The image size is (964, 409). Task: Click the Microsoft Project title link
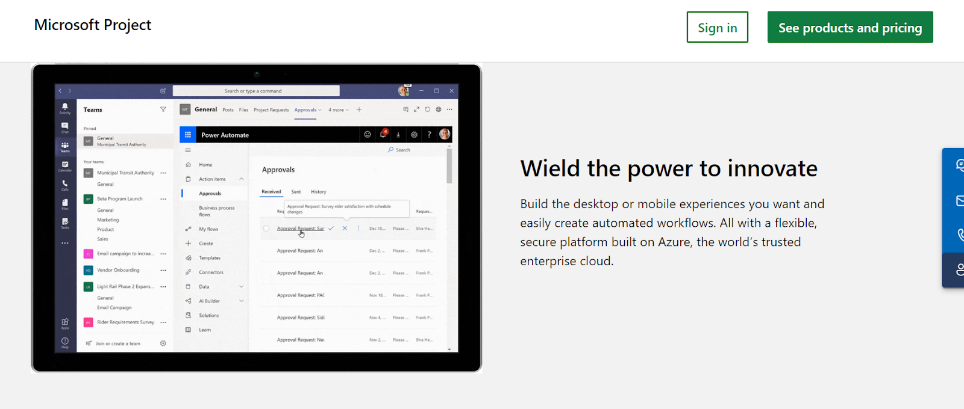92,25
